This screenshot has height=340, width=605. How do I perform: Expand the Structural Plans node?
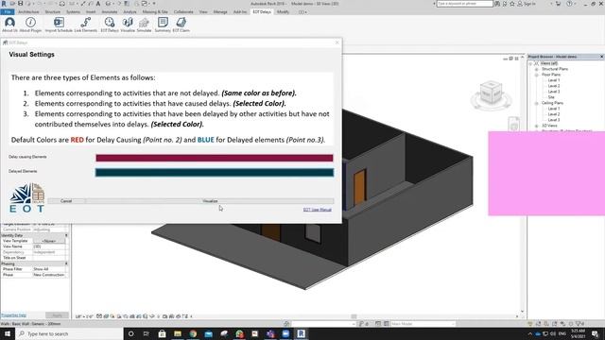coord(536,69)
